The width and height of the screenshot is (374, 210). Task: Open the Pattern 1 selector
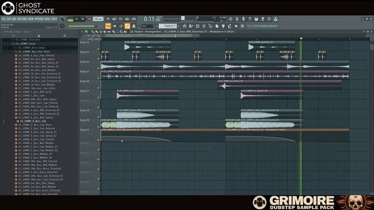[168, 26]
